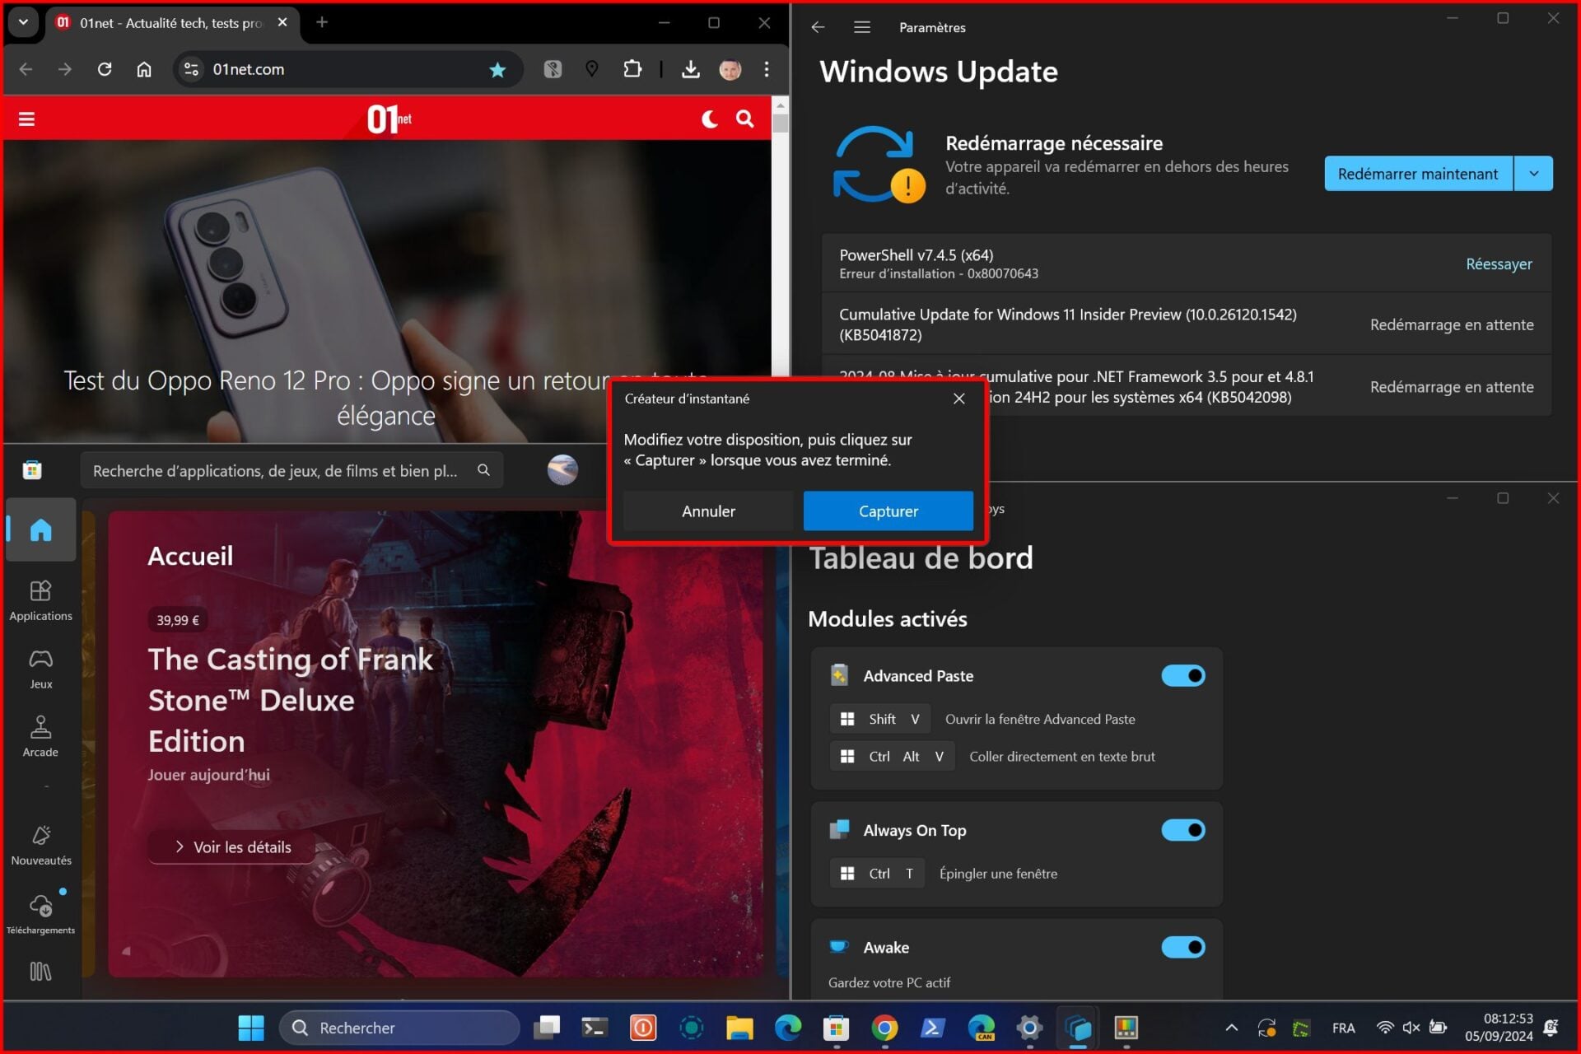Click the Chrome extensions puzzle icon
Viewport: 1581px width, 1054px height.
632,69
